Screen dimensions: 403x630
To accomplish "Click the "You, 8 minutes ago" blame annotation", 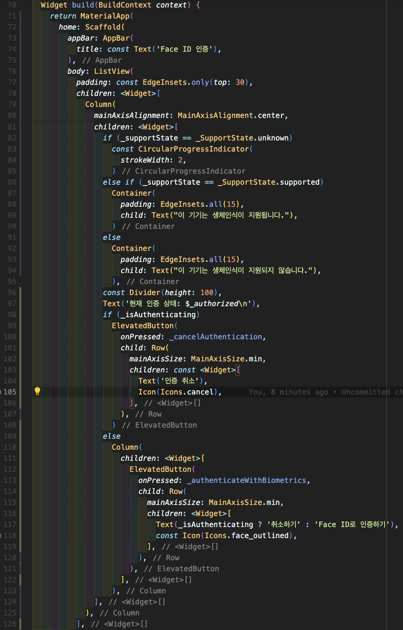I will click(288, 392).
